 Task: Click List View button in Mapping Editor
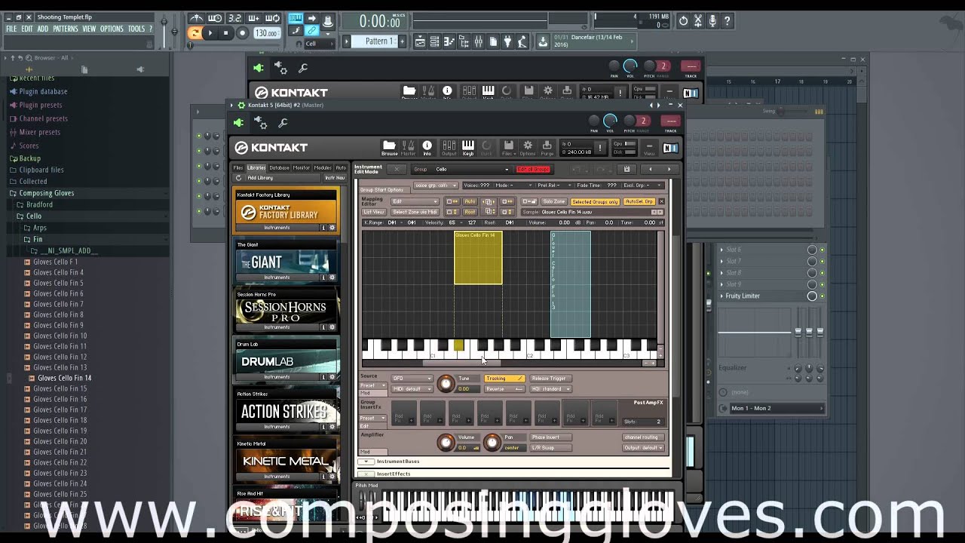374,213
